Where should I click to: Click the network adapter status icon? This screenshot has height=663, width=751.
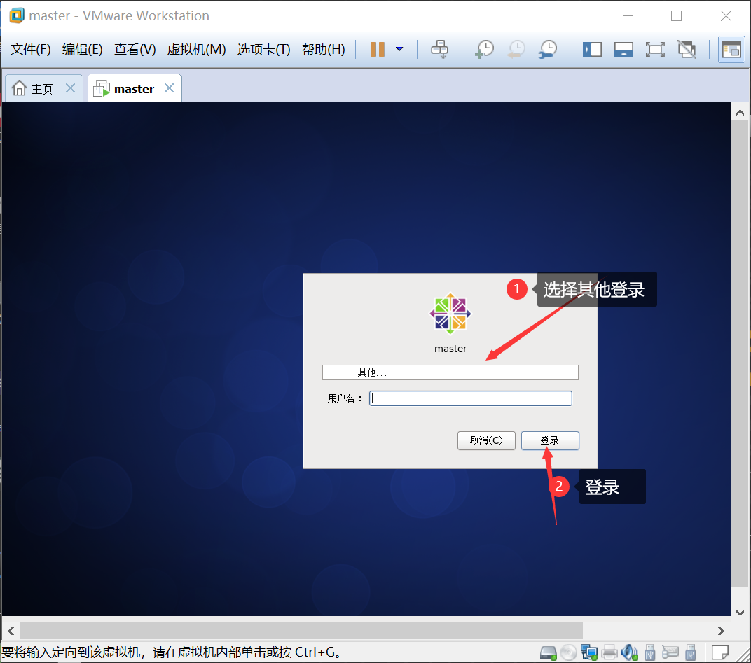coord(589,652)
